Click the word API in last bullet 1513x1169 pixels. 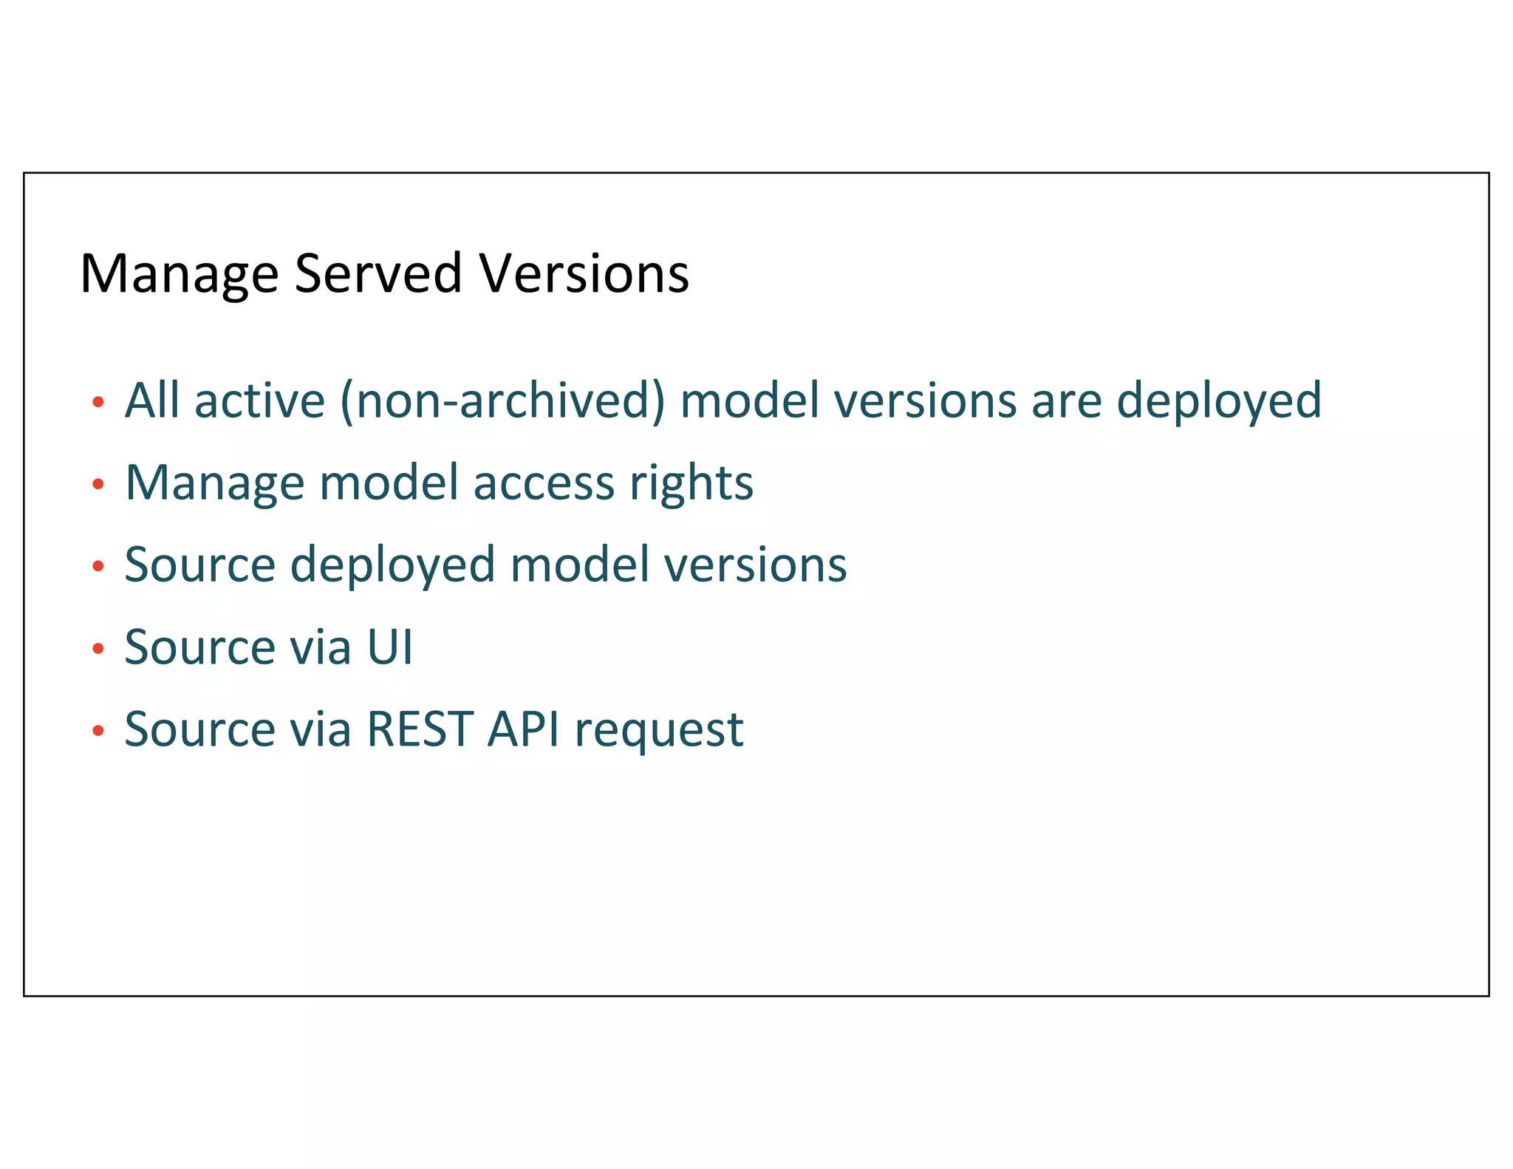[x=523, y=729]
